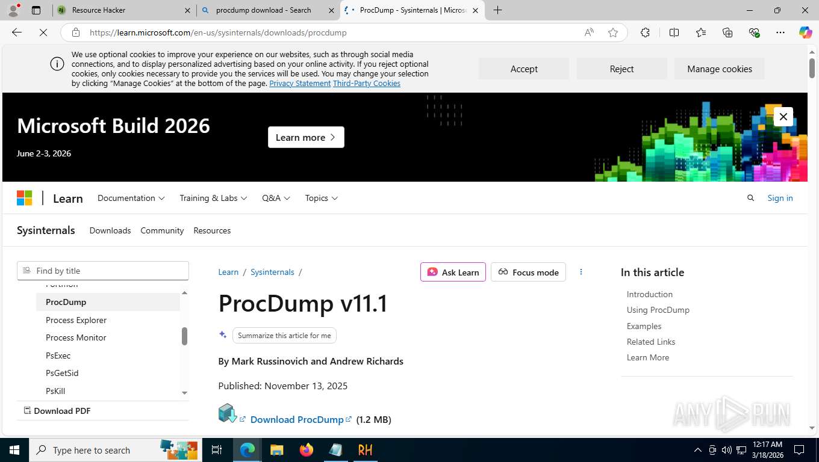Enable Focus mode
The width and height of the screenshot is (819, 462).
[528, 272]
